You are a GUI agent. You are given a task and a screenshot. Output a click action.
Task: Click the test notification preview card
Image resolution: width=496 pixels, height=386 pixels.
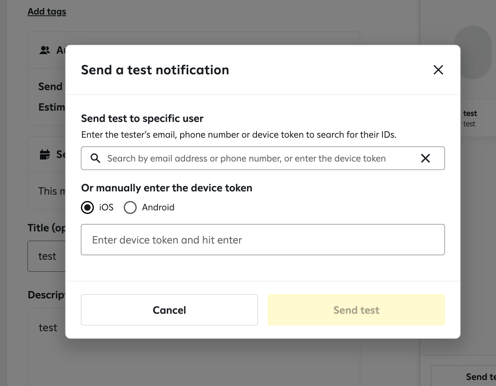pyautogui.click(x=478, y=118)
